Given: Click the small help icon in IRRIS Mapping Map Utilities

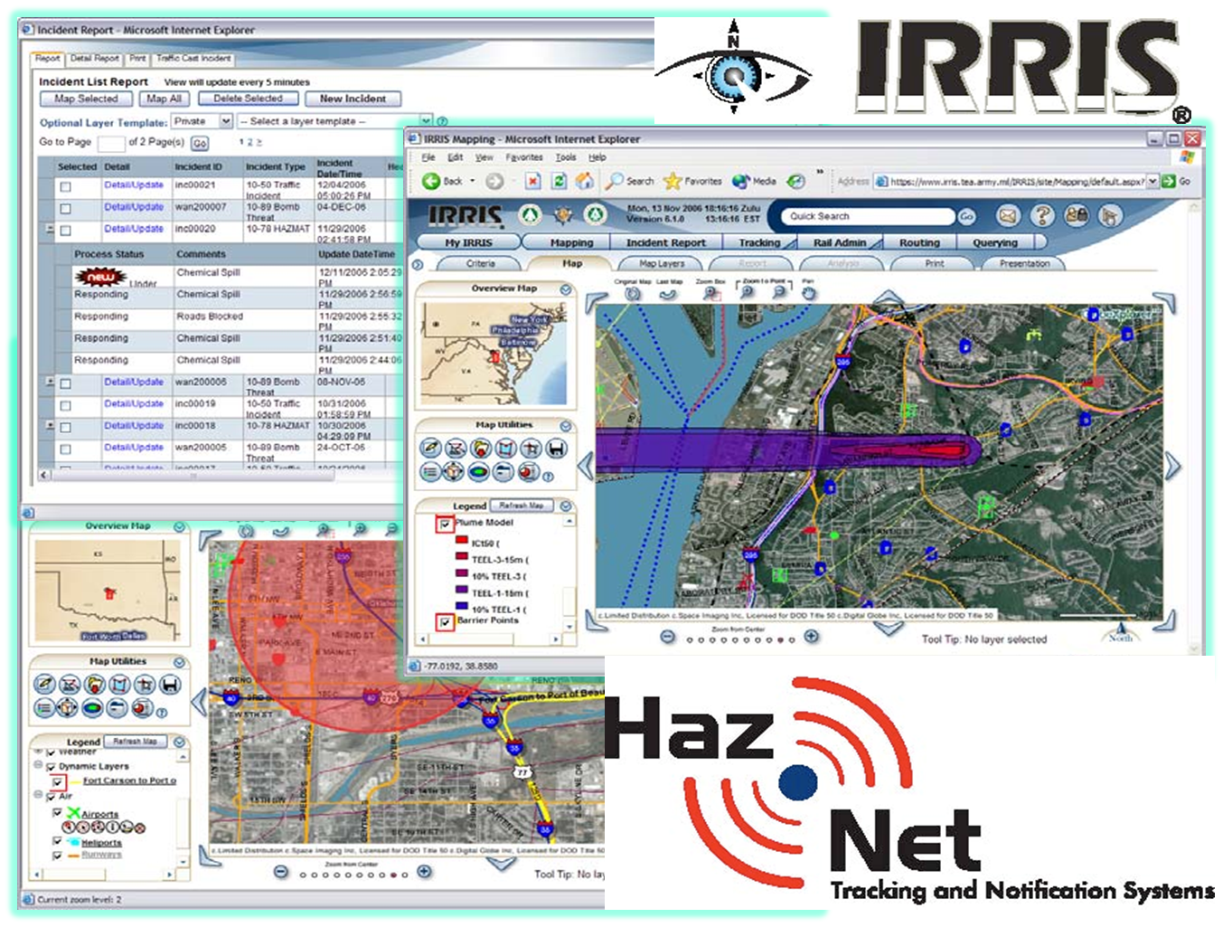Looking at the screenshot, I should 548,477.
